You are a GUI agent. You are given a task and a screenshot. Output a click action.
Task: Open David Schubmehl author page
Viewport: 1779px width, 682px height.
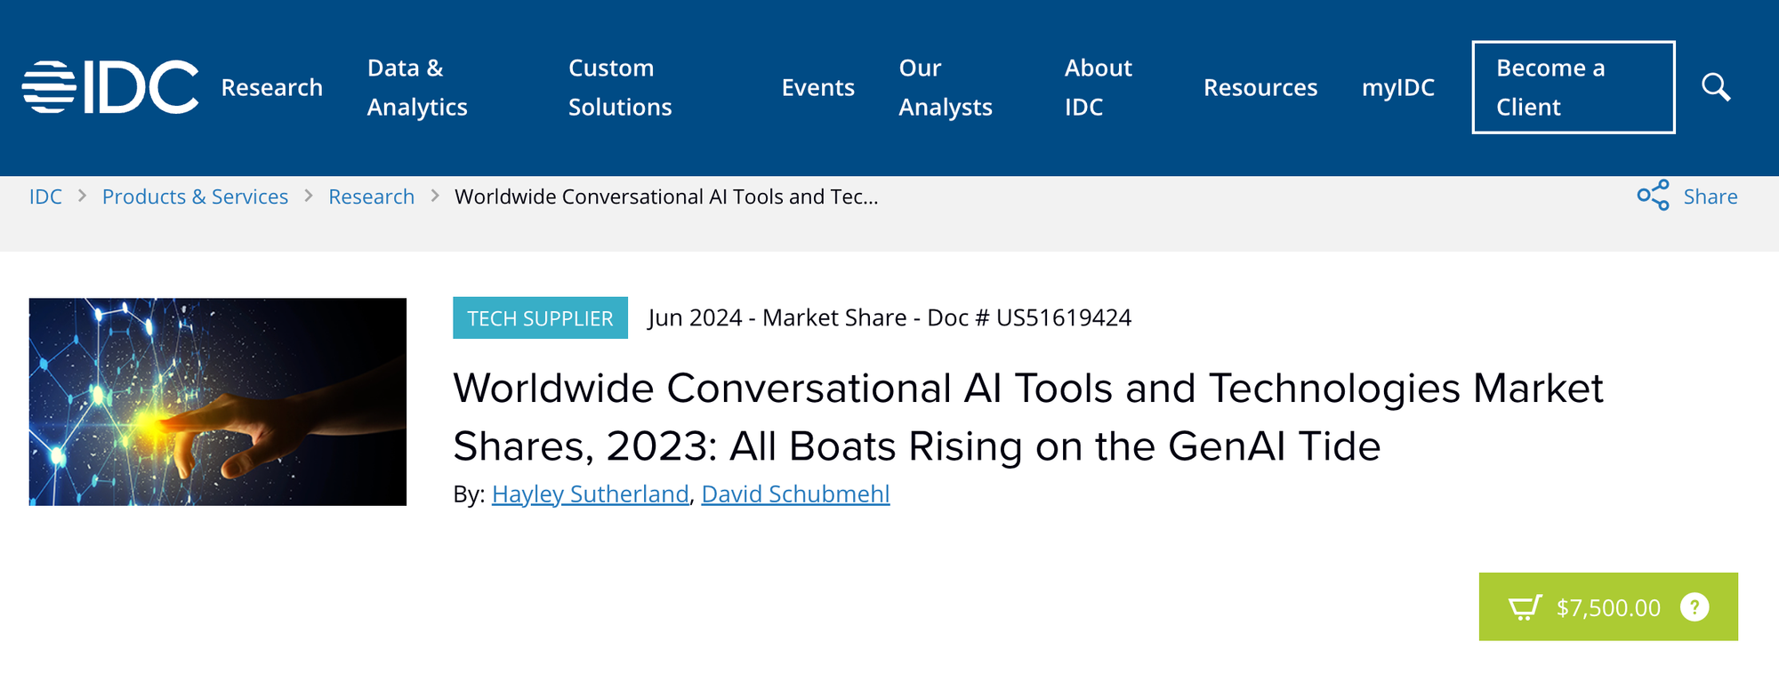point(795,493)
